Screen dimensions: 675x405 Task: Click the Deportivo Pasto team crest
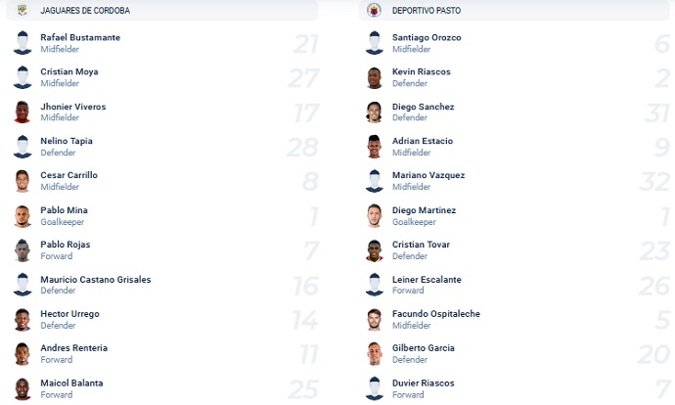pos(374,10)
